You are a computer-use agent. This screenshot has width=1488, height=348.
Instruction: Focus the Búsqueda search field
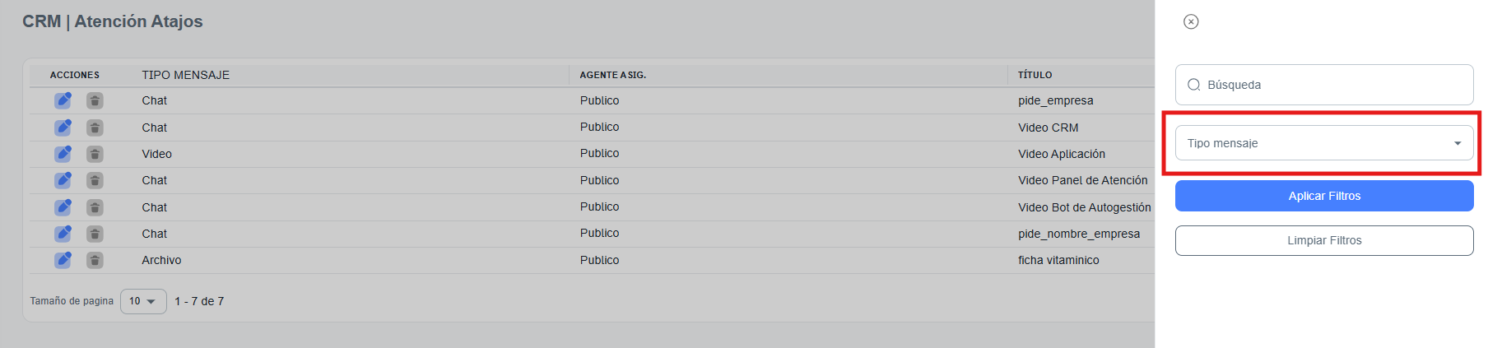click(x=1333, y=85)
